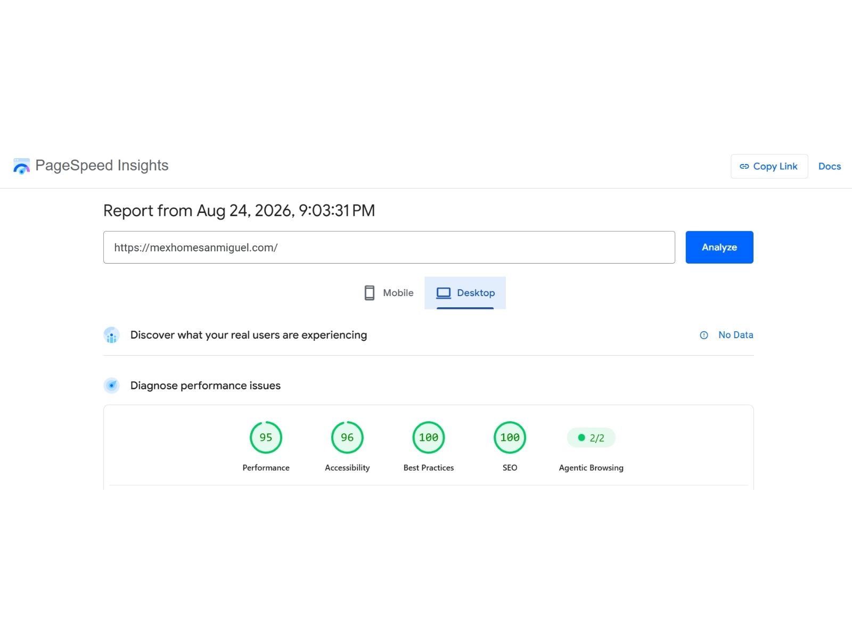Open the Docs link

point(830,167)
